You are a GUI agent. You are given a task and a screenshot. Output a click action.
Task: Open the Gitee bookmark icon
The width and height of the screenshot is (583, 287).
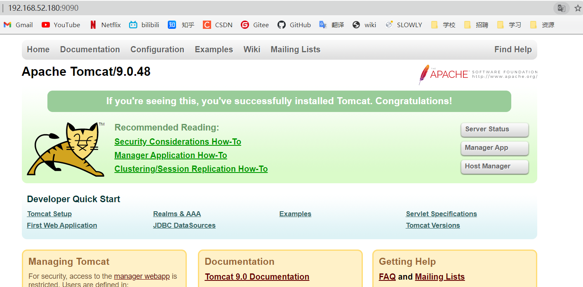[x=245, y=25]
